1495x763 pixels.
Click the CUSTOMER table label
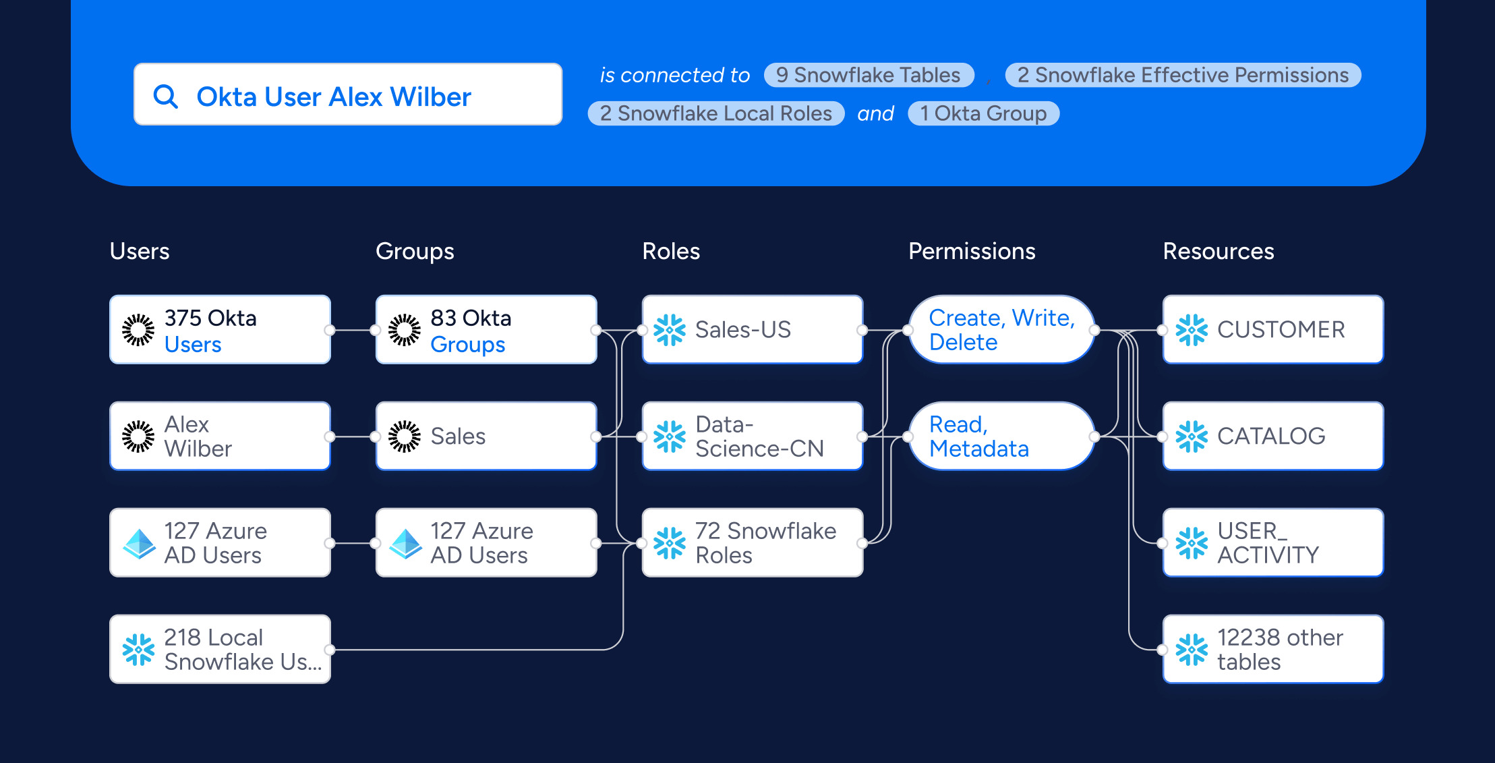pyautogui.click(x=1281, y=330)
